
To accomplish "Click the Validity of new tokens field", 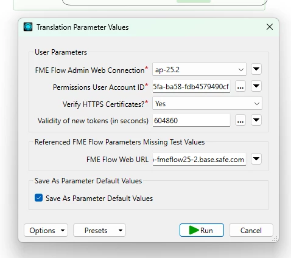I will tap(191, 120).
